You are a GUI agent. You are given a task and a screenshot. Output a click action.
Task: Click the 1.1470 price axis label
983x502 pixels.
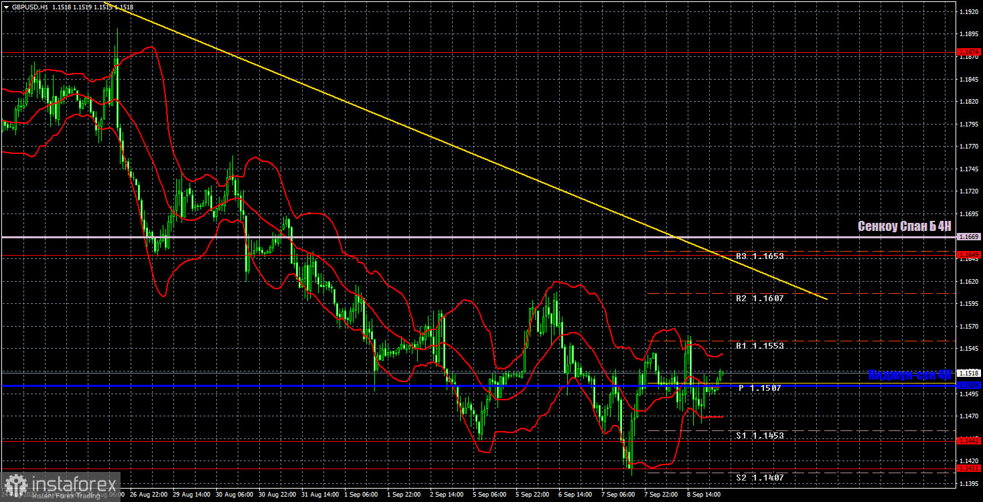968,416
